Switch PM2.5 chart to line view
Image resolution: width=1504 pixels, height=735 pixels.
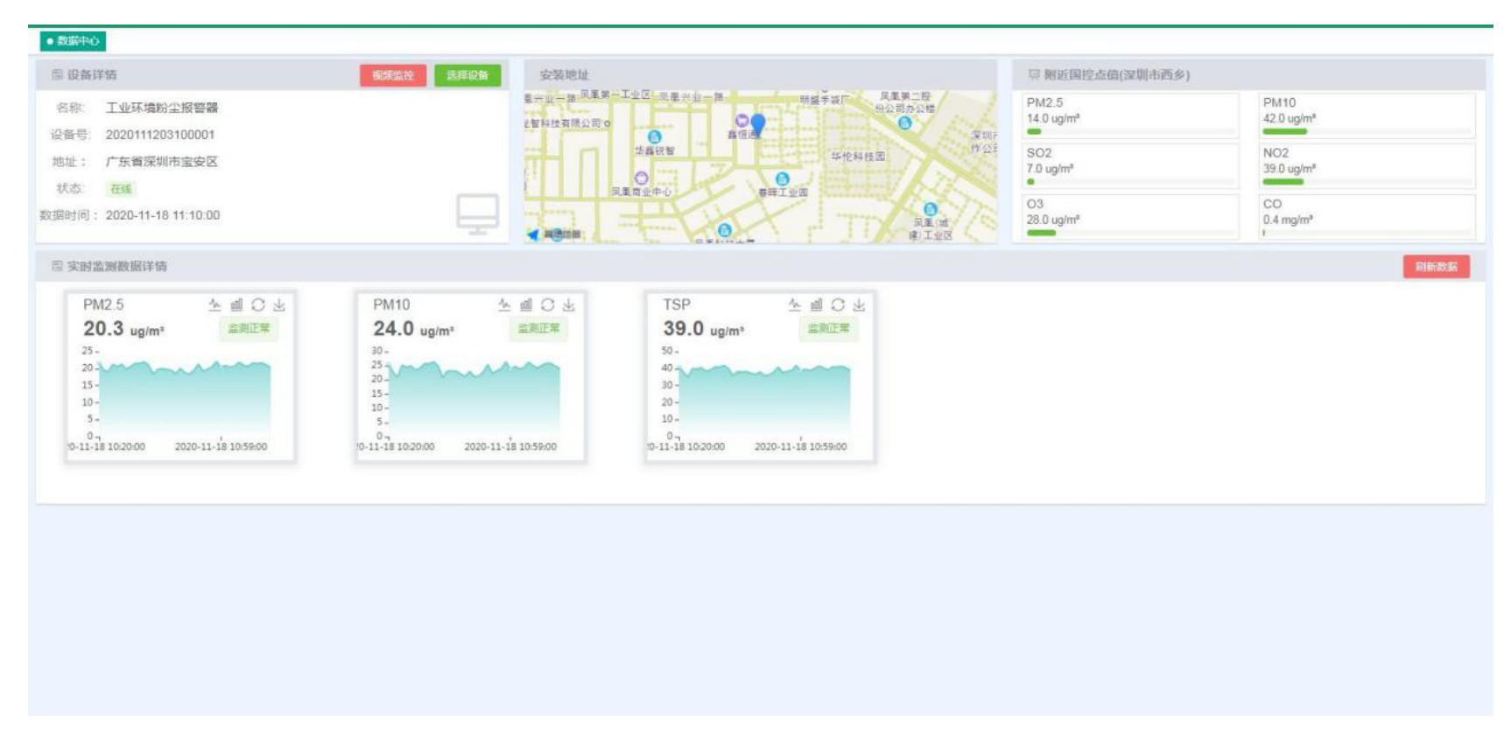(x=214, y=304)
